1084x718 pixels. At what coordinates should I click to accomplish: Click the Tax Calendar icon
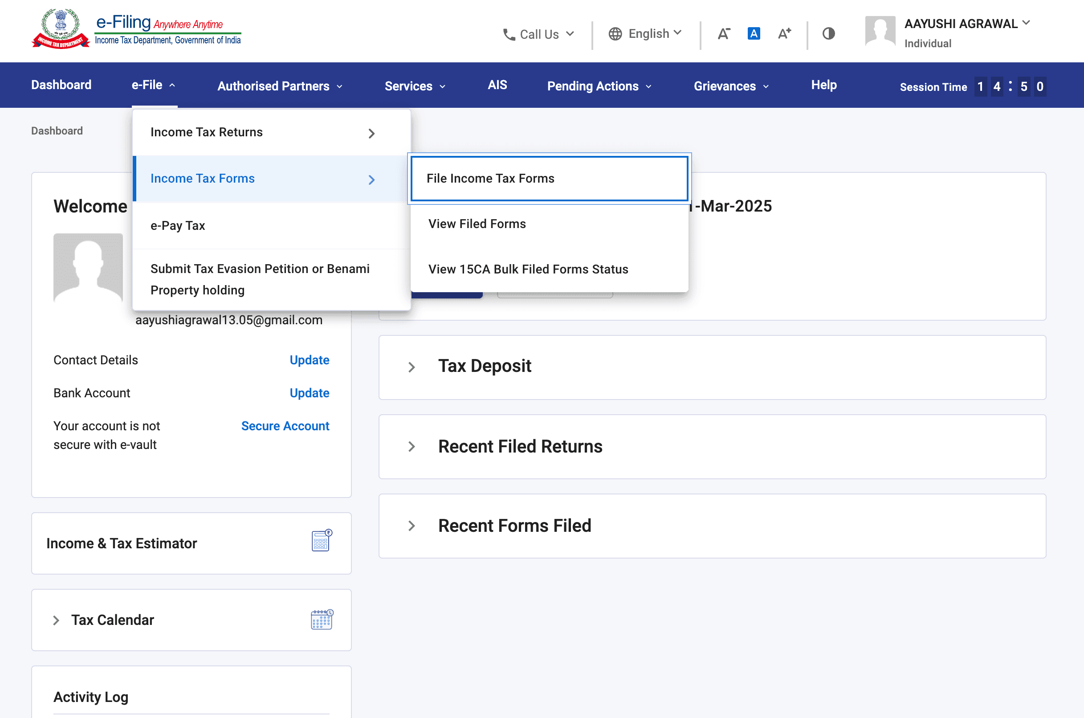coord(322,620)
